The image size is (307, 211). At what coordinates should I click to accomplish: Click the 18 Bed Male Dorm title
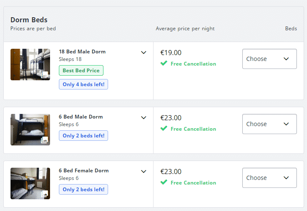pos(82,52)
